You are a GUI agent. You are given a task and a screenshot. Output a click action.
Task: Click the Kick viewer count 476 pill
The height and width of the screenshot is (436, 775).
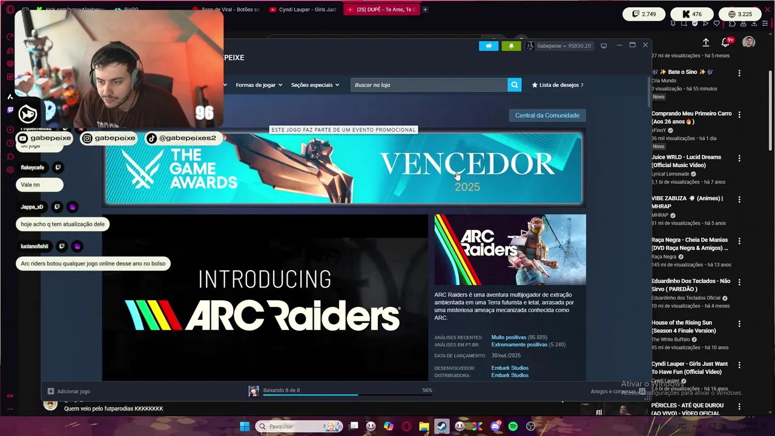click(691, 14)
